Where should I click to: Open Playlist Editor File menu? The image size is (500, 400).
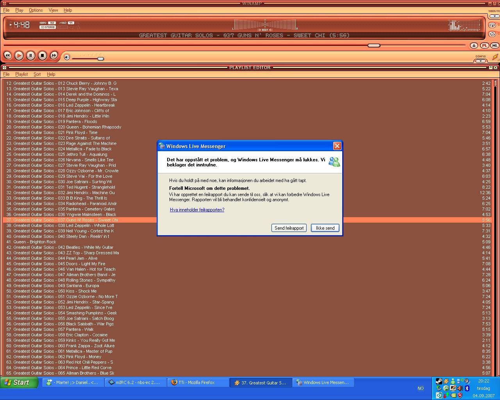(6, 74)
